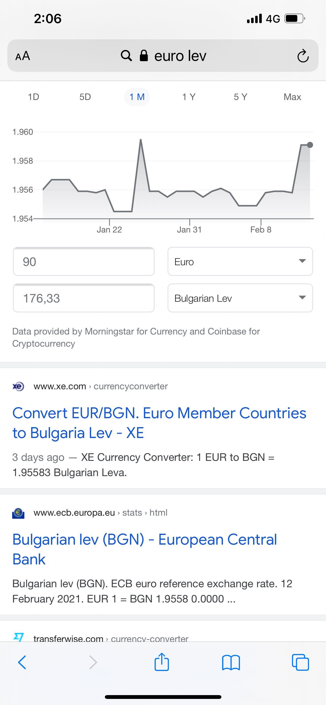Tap the Safari back arrow

(x=22, y=662)
